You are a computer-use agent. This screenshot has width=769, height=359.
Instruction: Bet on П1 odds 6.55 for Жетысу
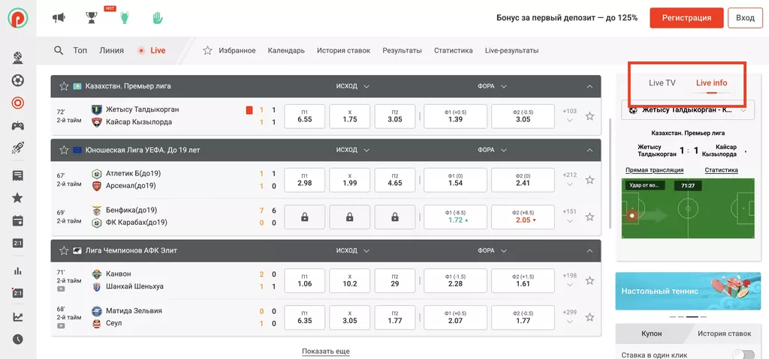tap(304, 115)
